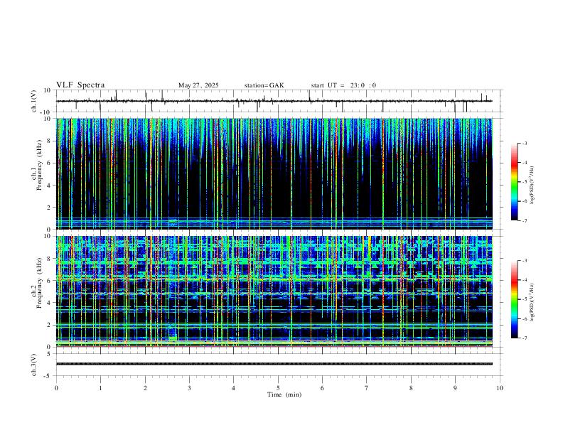563x435 pixels.
Task: Click time axis tick label "9"
Action: click(x=455, y=388)
